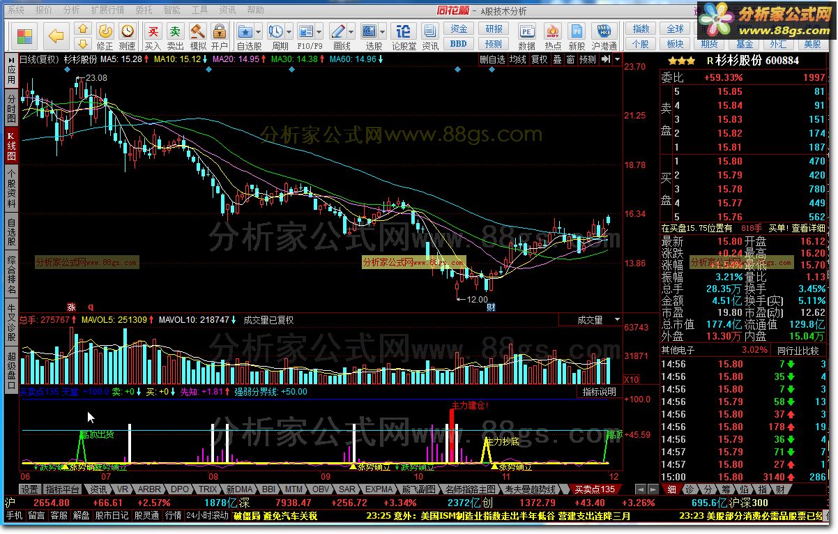
Task: Click the skip-to-end arrow icon on chart header
Action: 606,59
